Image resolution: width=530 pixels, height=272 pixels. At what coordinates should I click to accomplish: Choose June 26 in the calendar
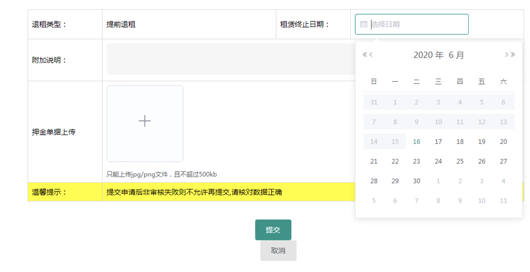(481, 161)
